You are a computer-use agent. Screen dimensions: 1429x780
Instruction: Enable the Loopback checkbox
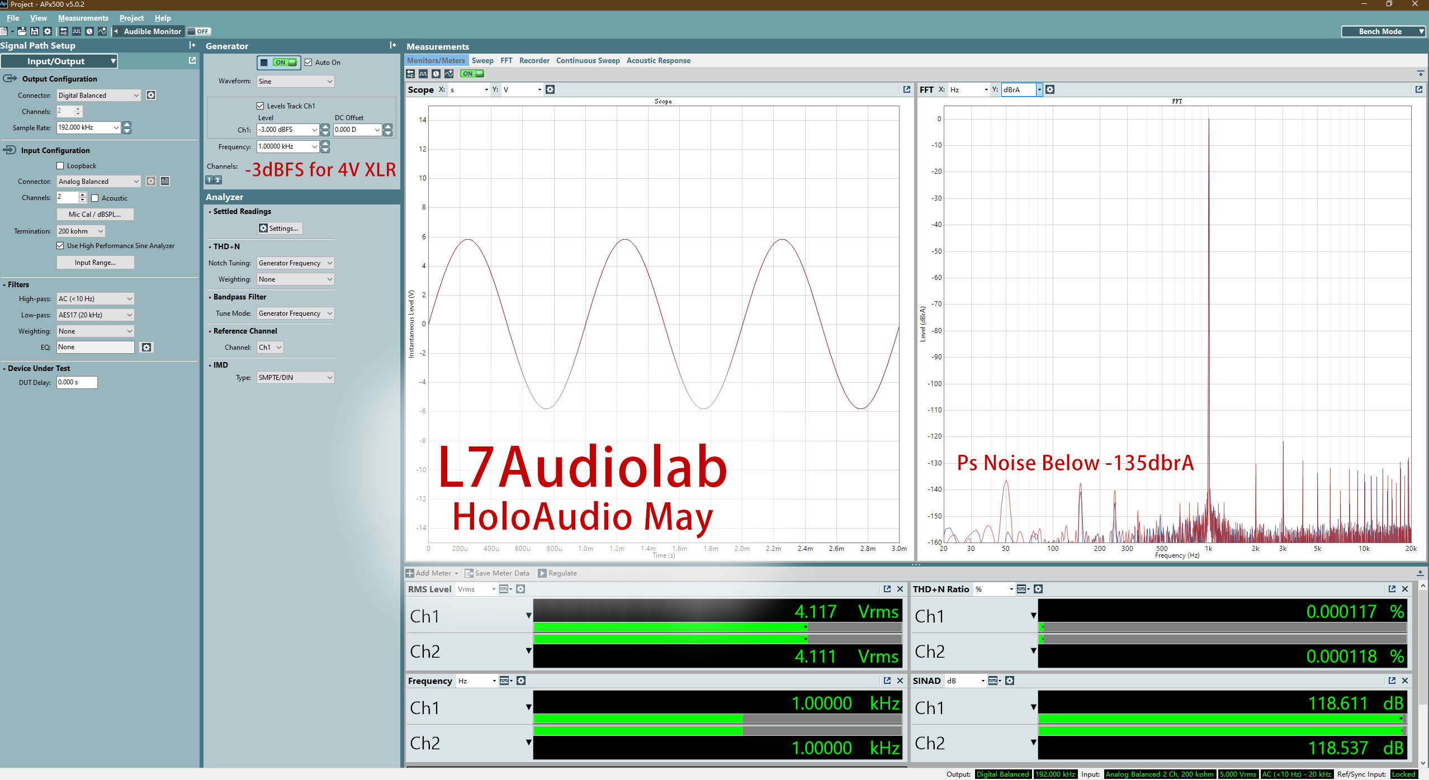60,166
